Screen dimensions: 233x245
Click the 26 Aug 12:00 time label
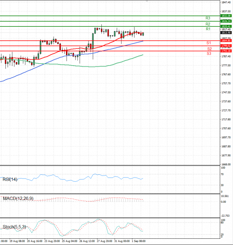pos(87,241)
